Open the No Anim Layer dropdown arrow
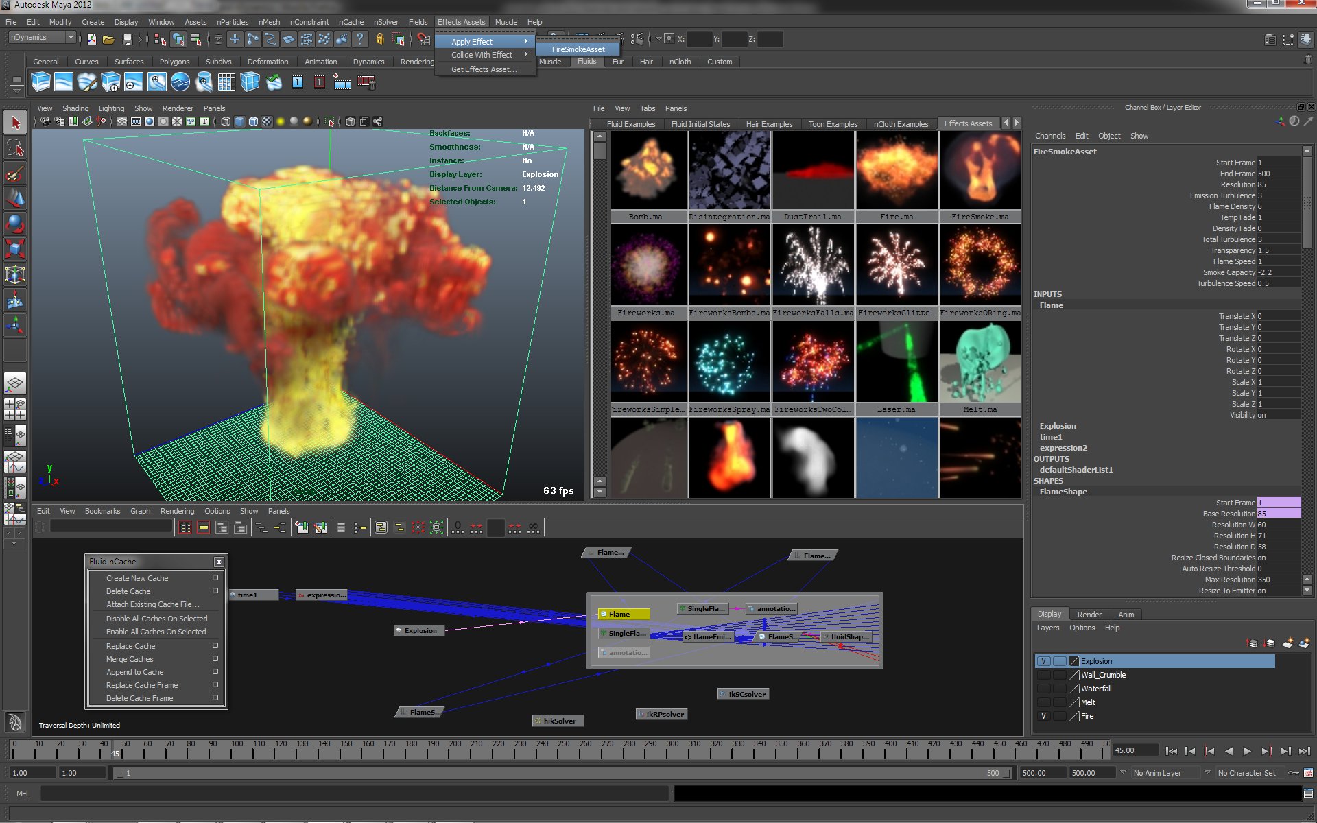 pyautogui.click(x=1124, y=773)
